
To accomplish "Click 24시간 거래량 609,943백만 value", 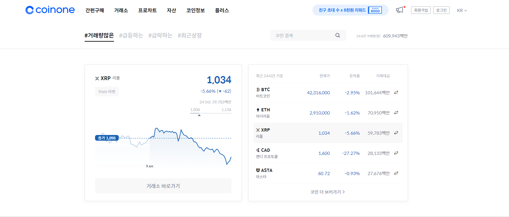I will click(x=395, y=36).
